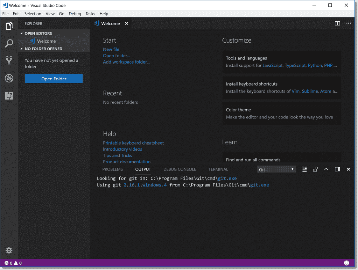Click the PHP language link

pyautogui.click(x=328, y=65)
